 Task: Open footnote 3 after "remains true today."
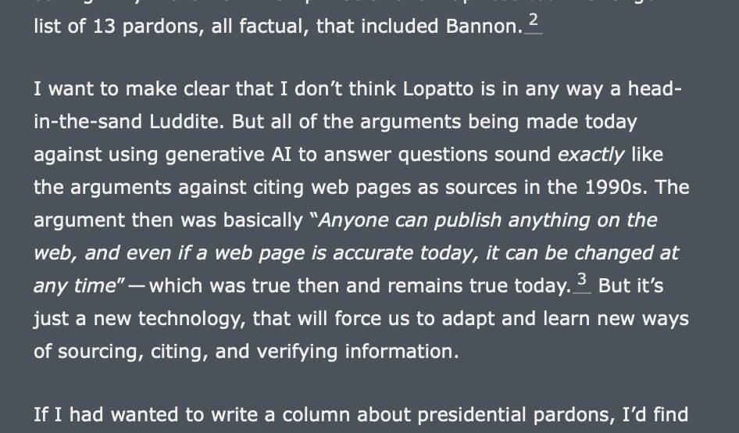(581, 281)
